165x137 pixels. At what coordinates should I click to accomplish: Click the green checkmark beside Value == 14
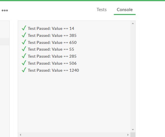[24, 28]
